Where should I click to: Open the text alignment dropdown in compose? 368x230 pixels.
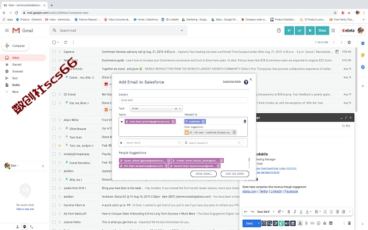pos(317,212)
